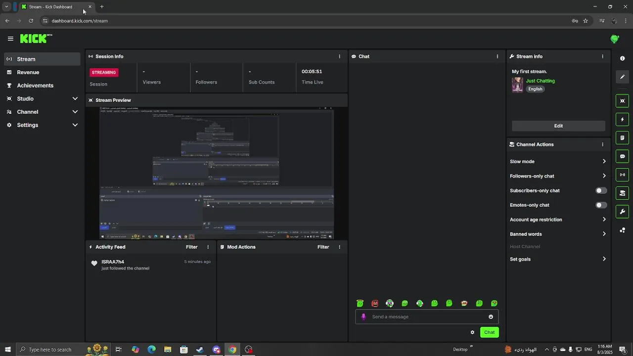The image size is (633, 356).
Task: Toggle Subscribers-only chat switch
Action: (601, 190)
